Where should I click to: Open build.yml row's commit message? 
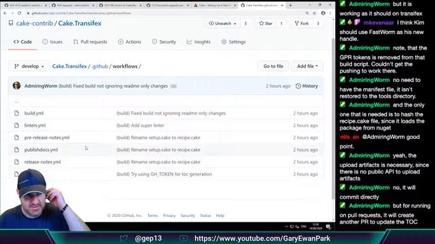pos(171,113)
